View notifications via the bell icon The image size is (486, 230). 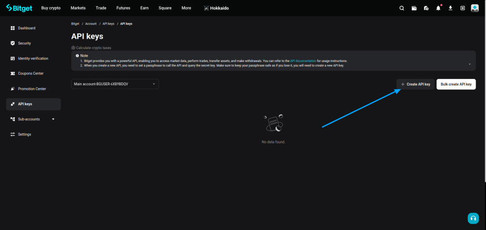click(x=438, y=8)
